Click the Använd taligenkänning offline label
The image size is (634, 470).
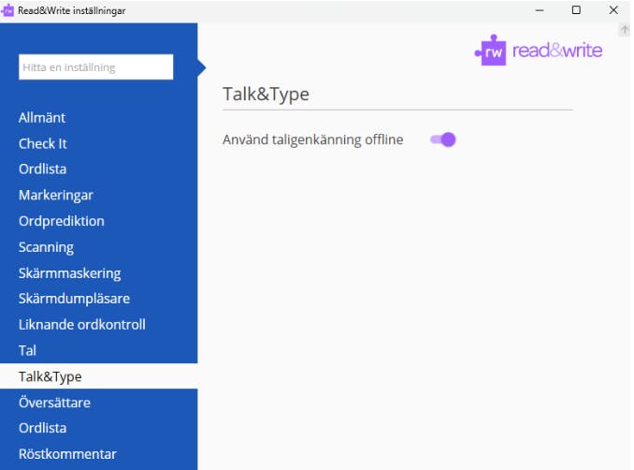[313, 140]
